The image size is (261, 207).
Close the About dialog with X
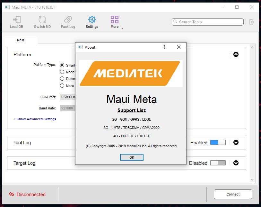179,47
